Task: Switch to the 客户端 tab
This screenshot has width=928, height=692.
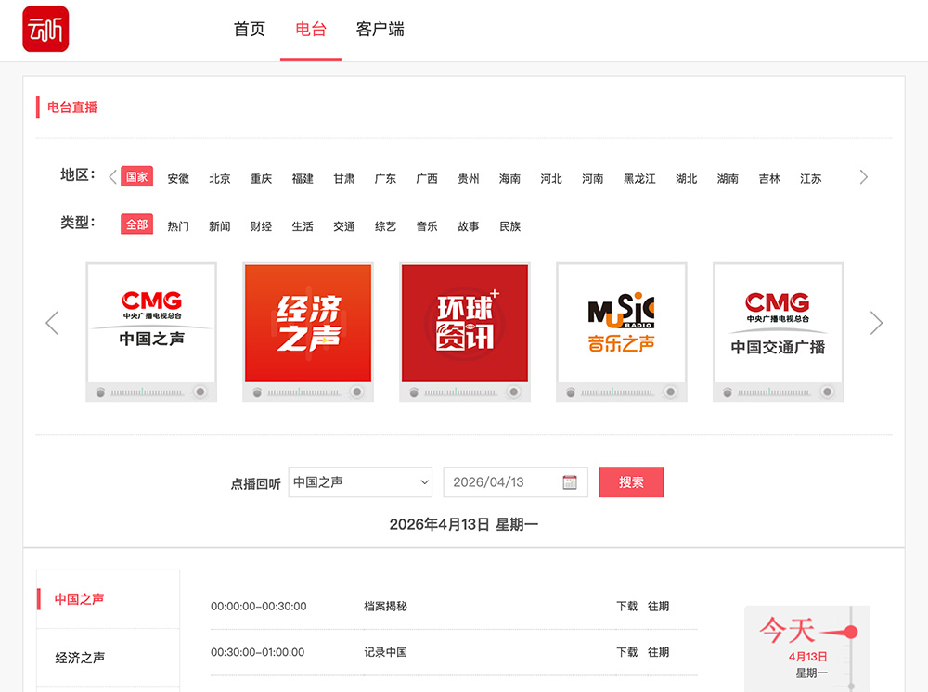Action: pos(380,30)
